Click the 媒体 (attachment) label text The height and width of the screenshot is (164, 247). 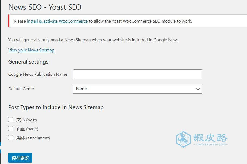pos(33,138)
